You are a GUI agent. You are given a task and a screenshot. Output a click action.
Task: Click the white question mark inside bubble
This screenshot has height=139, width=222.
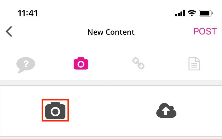[26, 64]
